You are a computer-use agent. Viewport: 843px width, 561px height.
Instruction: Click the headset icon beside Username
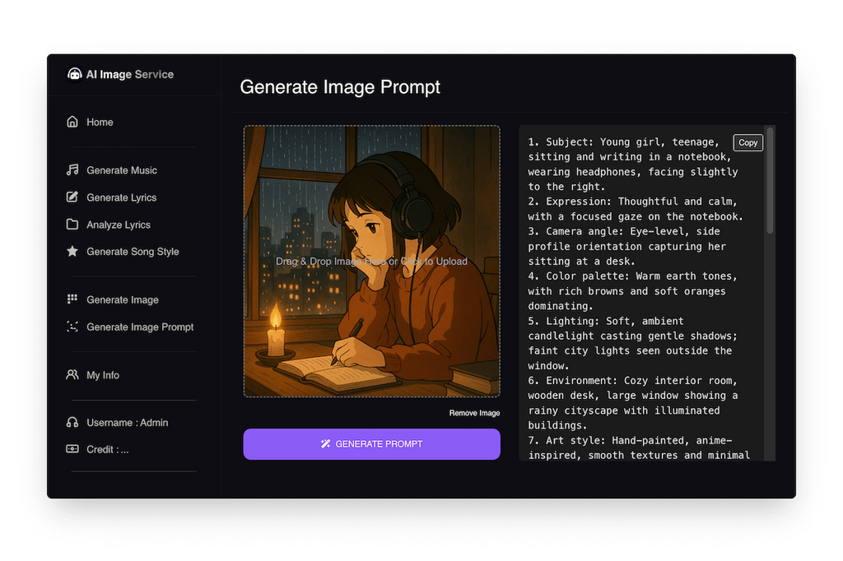[x=72, y=422]
